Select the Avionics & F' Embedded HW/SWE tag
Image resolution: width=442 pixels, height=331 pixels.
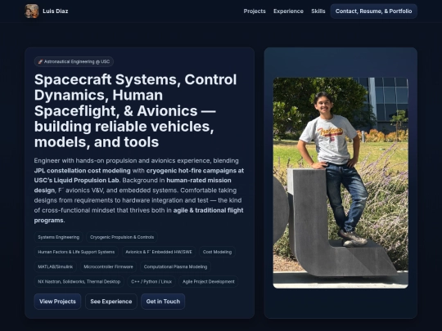159,252
